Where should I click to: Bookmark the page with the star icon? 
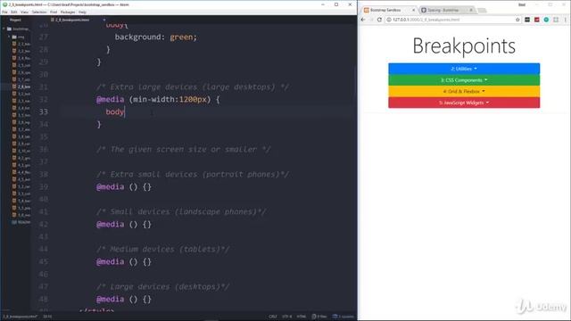click(517, 20)
